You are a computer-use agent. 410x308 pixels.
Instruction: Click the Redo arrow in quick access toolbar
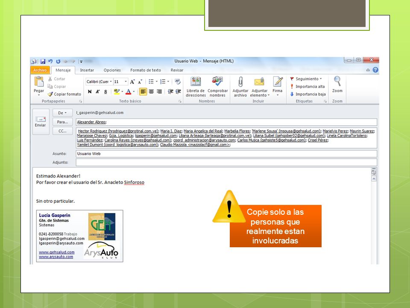click(x=58, y=61)
